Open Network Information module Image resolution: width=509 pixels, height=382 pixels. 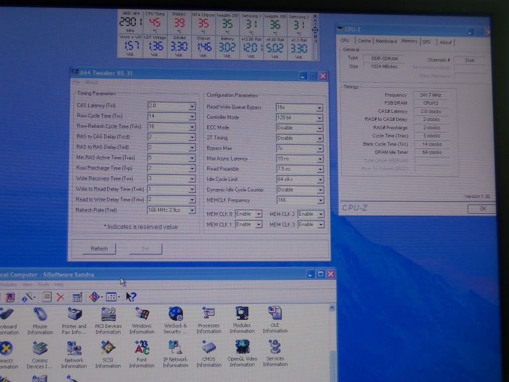74,354
